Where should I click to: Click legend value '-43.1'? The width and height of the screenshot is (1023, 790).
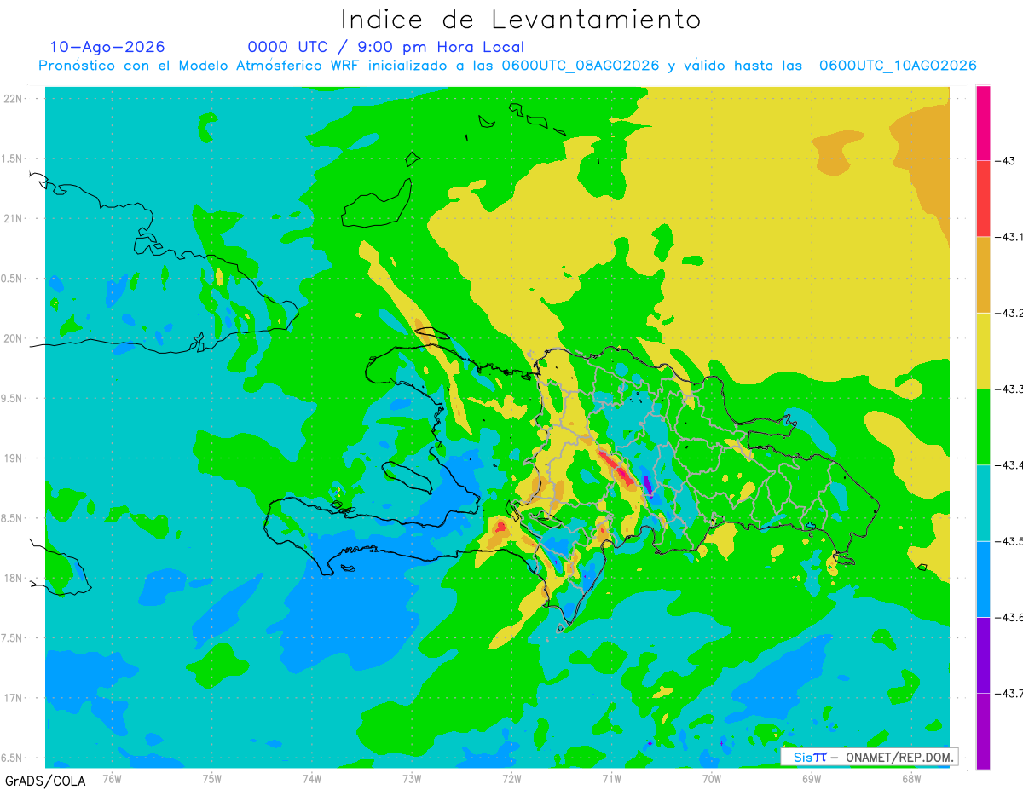click(x=1009, y=237)
